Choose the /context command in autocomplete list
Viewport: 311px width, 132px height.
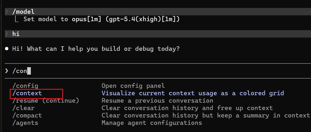coord(27,93)
